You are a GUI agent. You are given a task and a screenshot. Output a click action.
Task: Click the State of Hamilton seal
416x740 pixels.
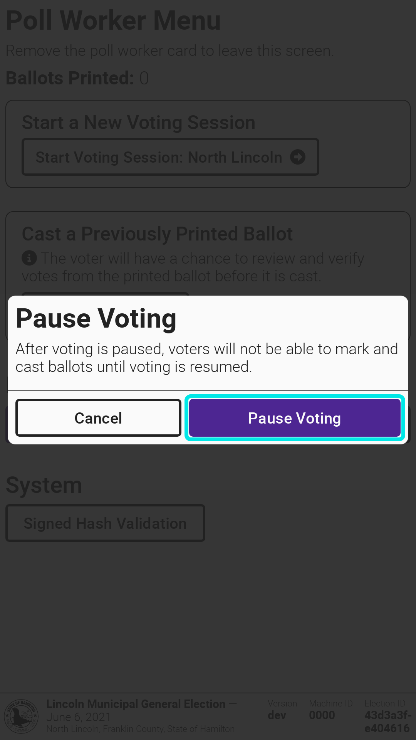22,716
